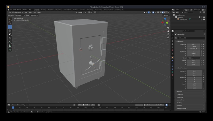Click the viewport Zoom magnifier icon
Viewport: 213px width, 121px height.
pyautogui.click(x=168, y=28)
